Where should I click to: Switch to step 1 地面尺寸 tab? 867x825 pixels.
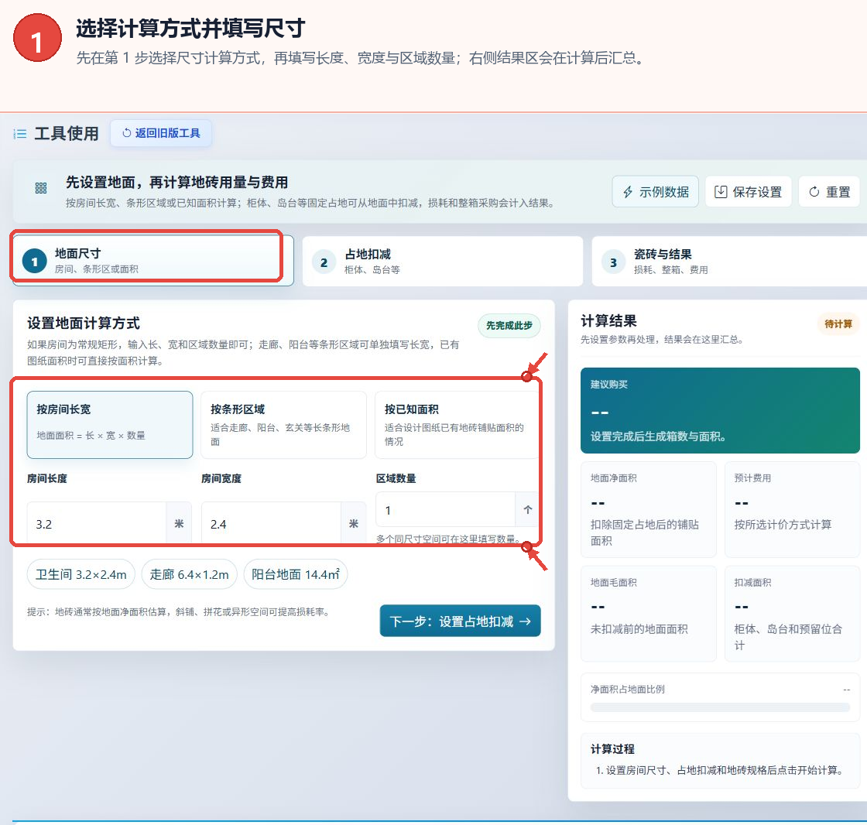(x=153, y=261)
